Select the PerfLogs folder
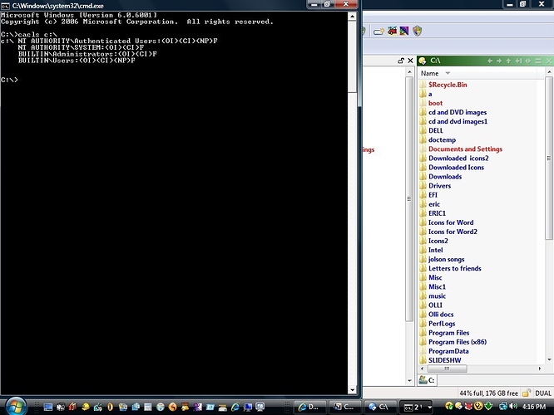Screen dimensions: 554x415 tap(442, 324)
